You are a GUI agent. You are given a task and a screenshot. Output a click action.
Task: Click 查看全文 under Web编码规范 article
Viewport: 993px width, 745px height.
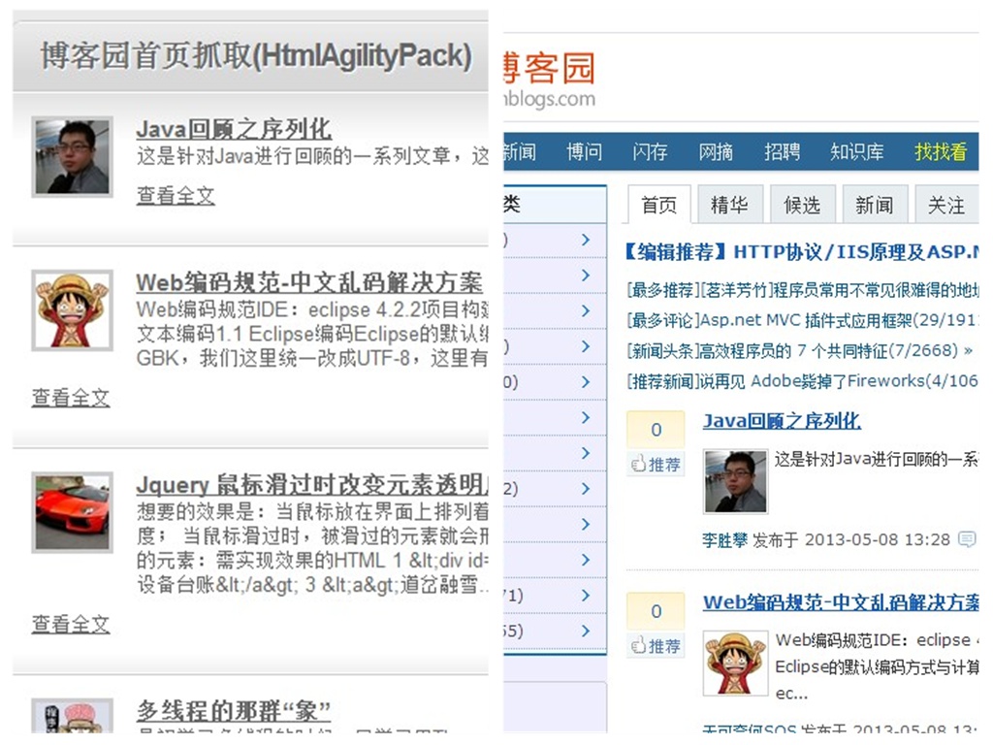71,397
